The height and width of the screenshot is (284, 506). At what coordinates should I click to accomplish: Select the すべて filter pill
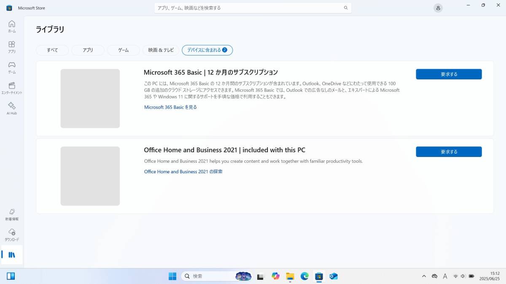(x=52, y=50)
